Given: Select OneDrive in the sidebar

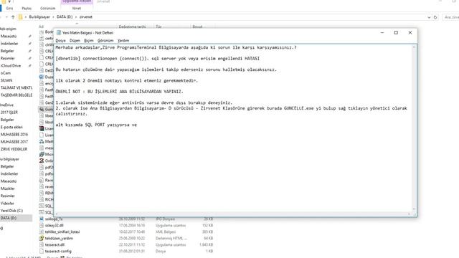Looking at the screenshot, I should (7, 105).
